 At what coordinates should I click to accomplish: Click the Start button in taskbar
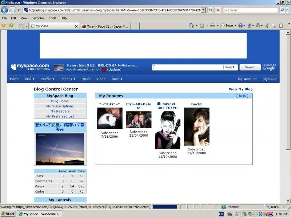[x=8, y=214]
